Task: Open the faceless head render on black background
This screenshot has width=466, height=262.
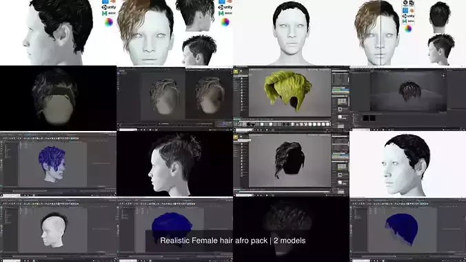Action: [58, 98]
